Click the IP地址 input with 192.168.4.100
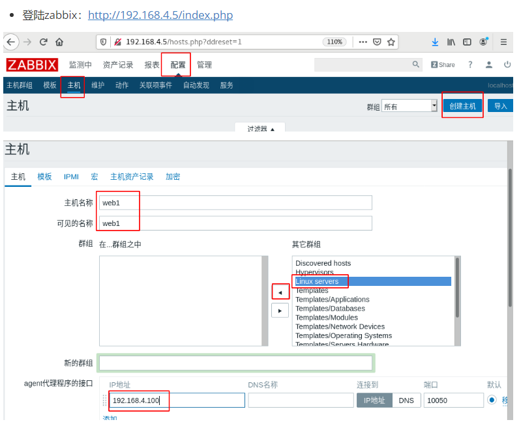521x422 pixels. tap(177, 401)
